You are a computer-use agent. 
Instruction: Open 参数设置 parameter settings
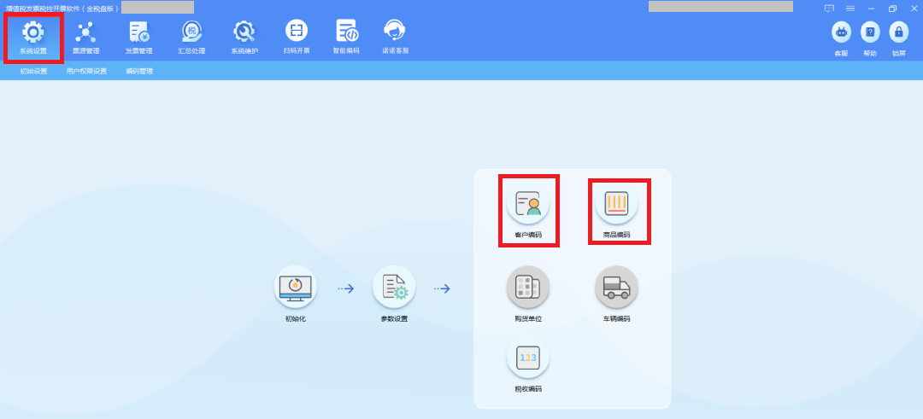click(394, 288)
